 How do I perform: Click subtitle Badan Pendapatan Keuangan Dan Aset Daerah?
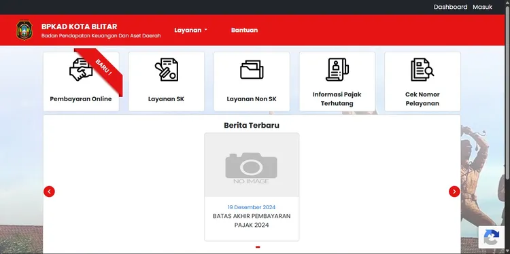[101, 36]
